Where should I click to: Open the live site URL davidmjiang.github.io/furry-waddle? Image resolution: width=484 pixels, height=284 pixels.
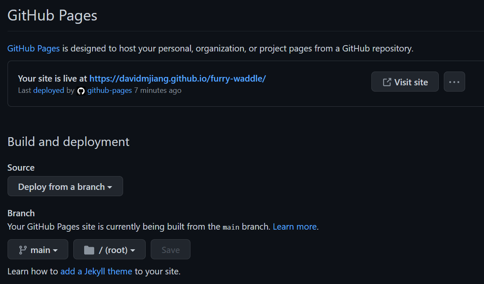point(178,78)
